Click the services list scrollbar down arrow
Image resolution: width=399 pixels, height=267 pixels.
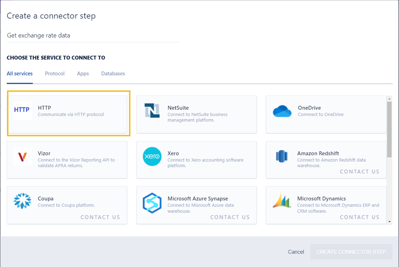pyautogui.click(x=390, y=221)
